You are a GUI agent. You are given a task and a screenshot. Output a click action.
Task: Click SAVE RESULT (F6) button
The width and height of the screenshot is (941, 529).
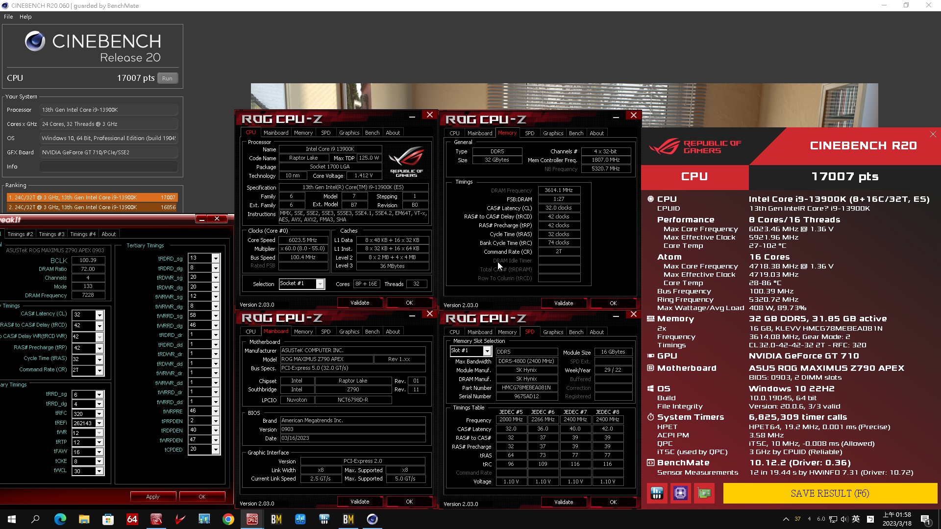point(830,493)
